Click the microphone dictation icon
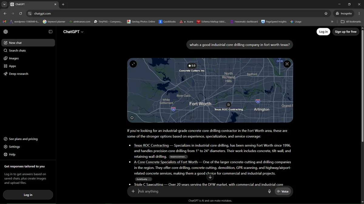This screenshot has width=364, height=204. [x=269, y=191]
